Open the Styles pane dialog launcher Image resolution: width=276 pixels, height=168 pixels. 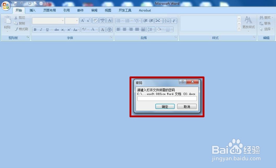[x=254, y=37]
